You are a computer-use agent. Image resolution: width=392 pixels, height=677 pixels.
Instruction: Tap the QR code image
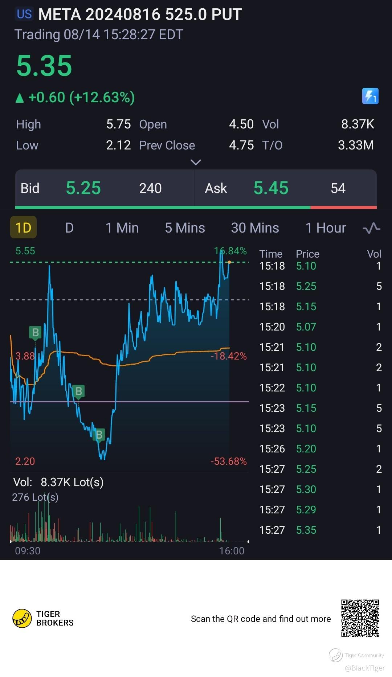coord(360,618)
